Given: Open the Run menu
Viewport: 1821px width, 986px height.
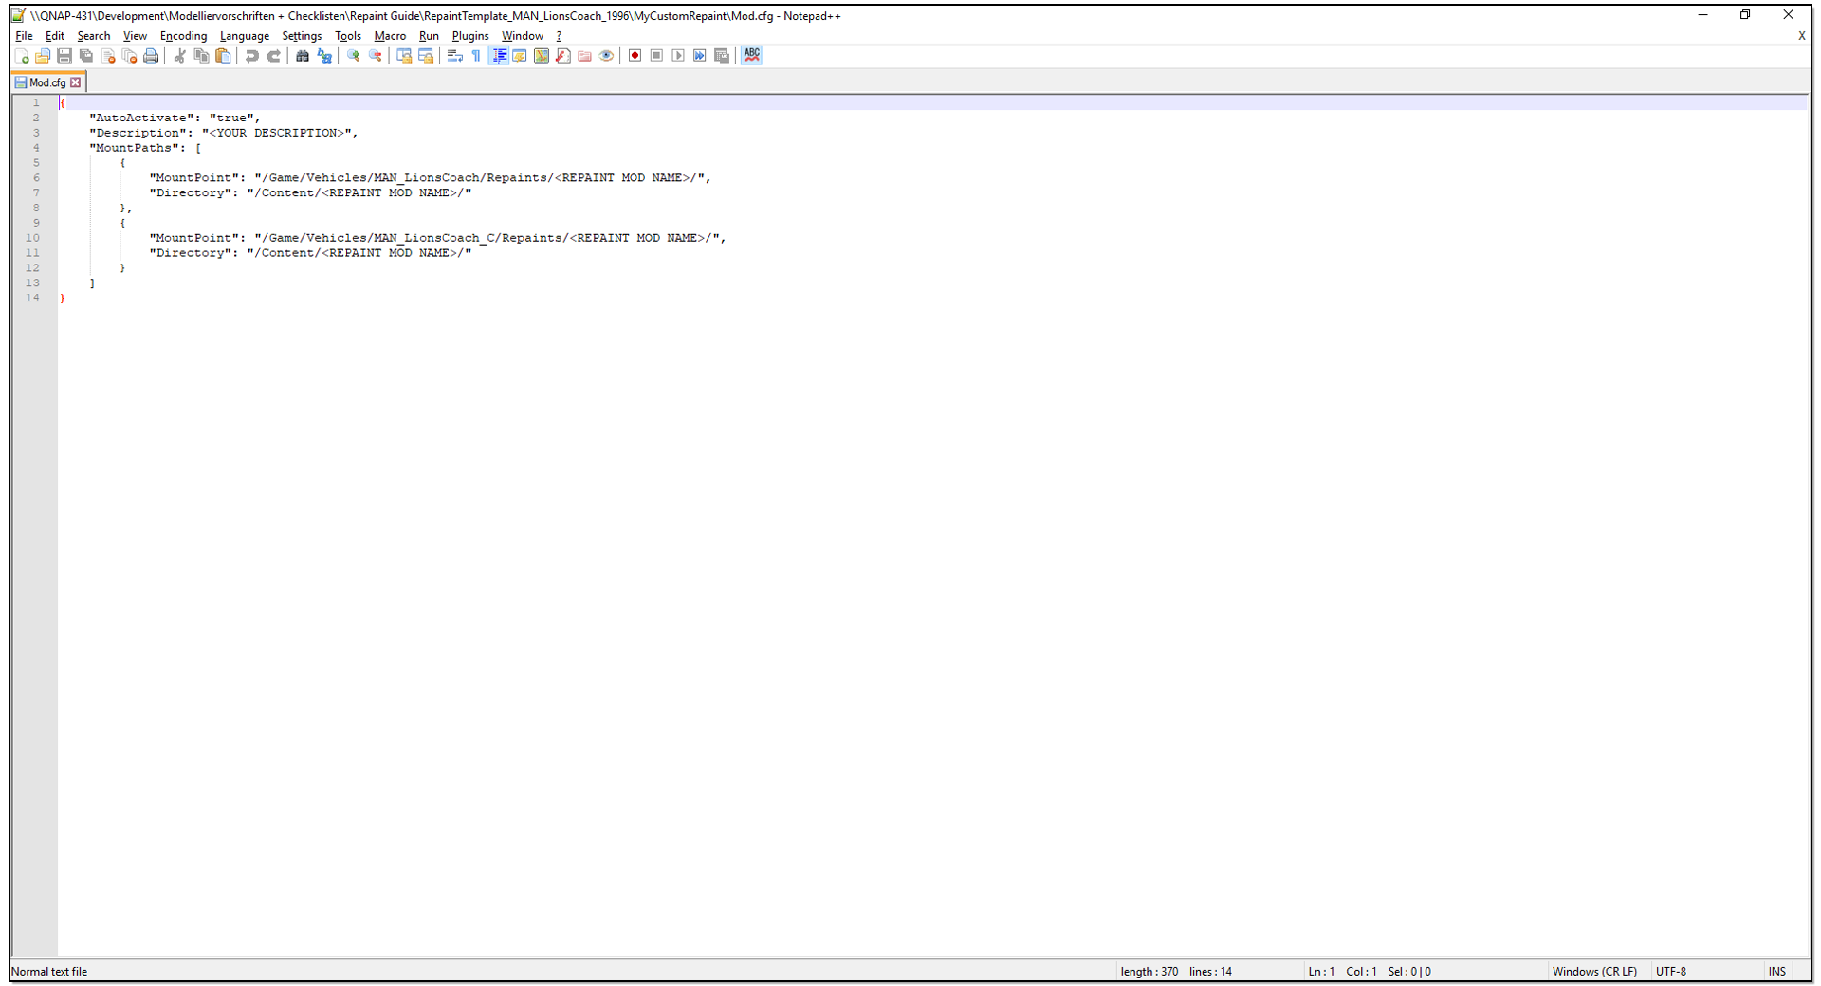Looking at the screenshot, I should (429, 36).
